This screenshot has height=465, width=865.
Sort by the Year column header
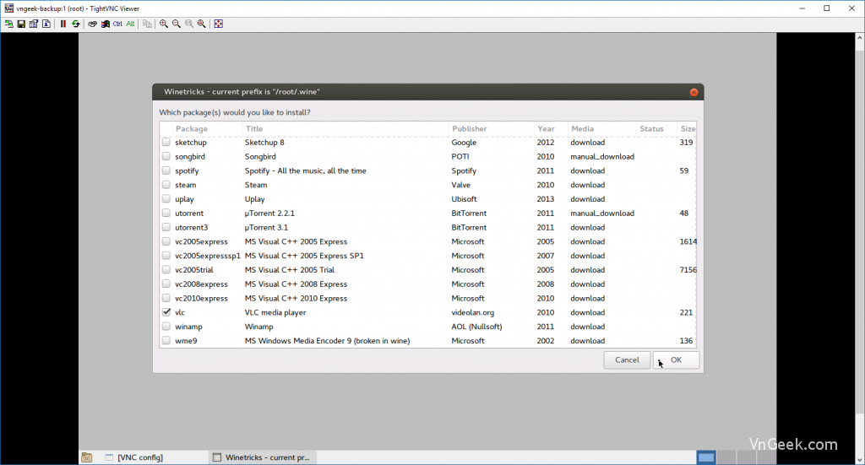[551, 129]
